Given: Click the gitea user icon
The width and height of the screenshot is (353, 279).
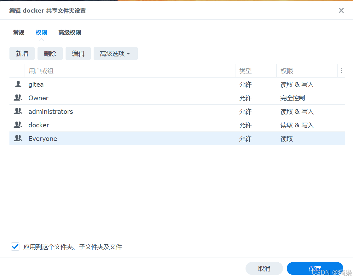Looking at the screenshot, I should click(18, 84).
